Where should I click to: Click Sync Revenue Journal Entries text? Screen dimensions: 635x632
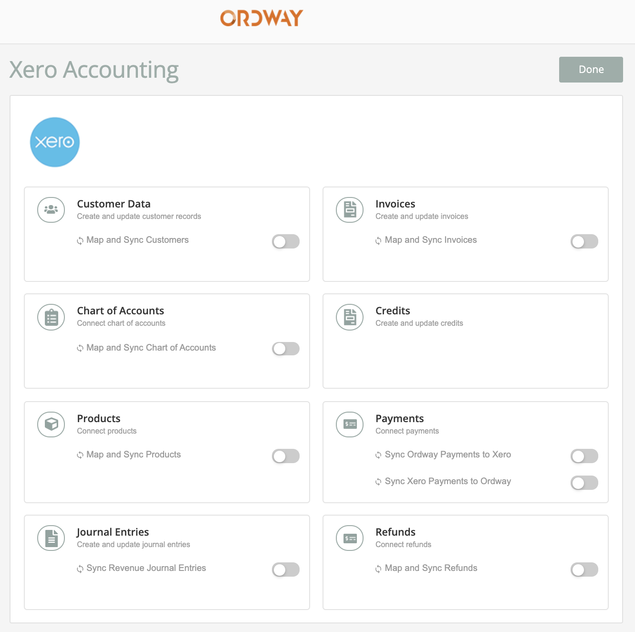(146, 568)
